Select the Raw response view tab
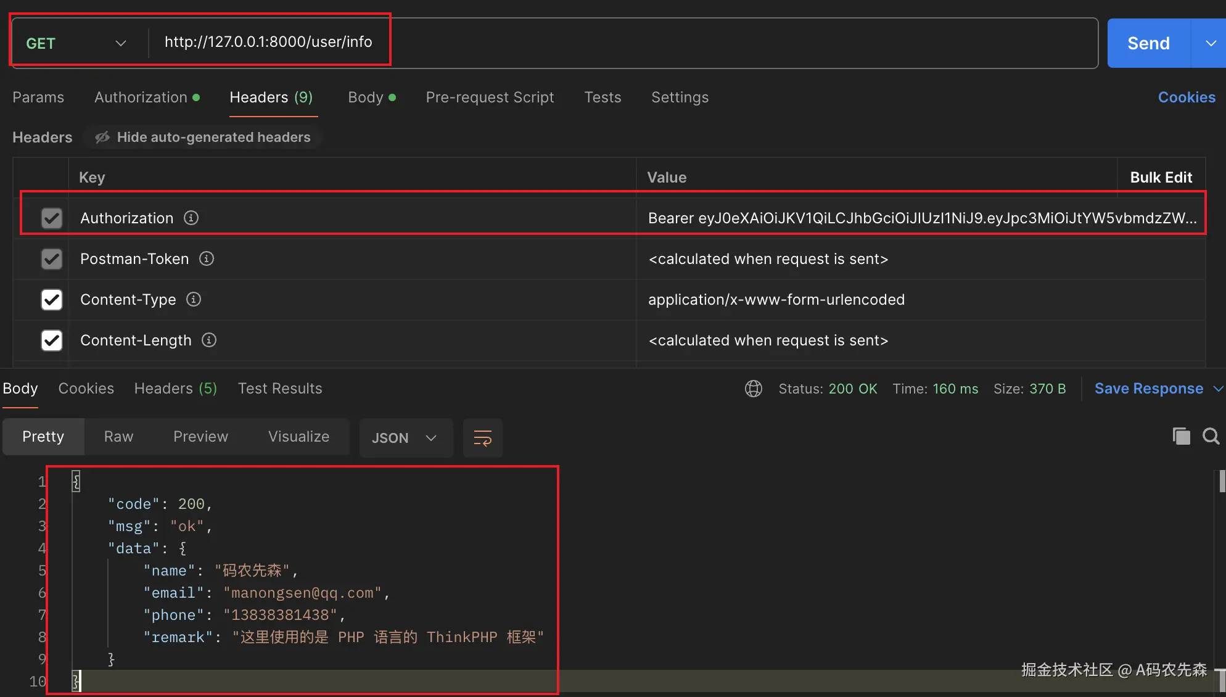The image size is (1226, 697). pos(118,437)
